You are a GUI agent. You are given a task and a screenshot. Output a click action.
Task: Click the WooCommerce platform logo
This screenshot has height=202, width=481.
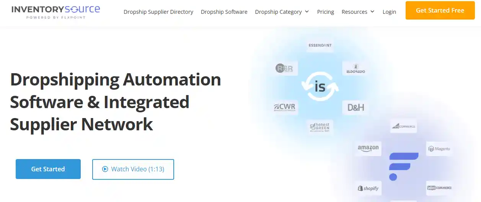coord(439,188)
